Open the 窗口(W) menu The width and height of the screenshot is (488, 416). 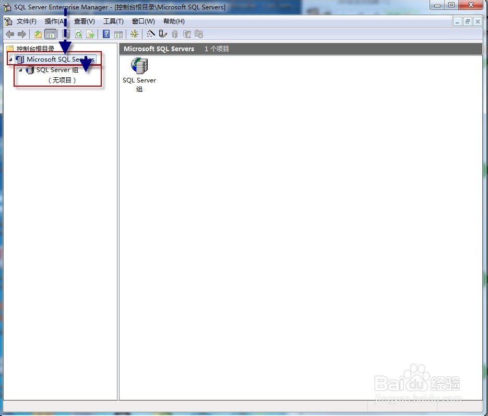143,21
